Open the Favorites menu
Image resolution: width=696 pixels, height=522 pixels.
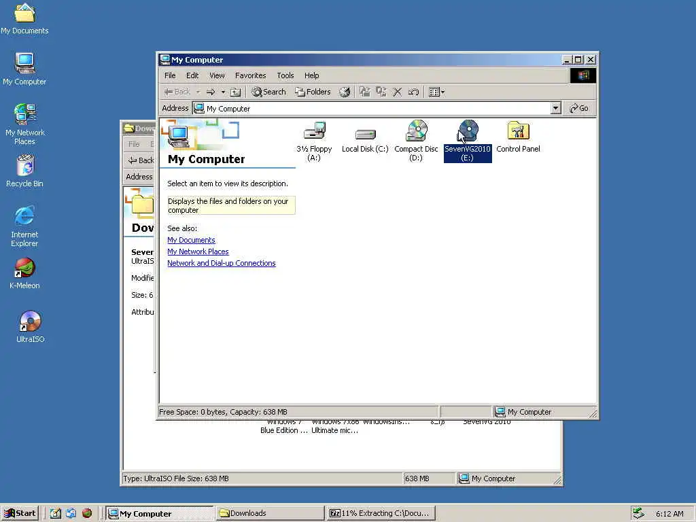click(x=250, y=75)
